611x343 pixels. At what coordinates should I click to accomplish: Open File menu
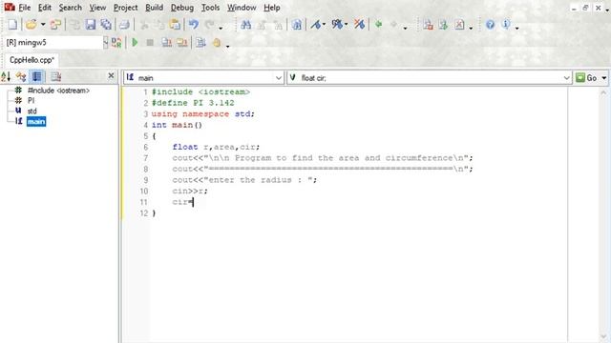[24, 8]
